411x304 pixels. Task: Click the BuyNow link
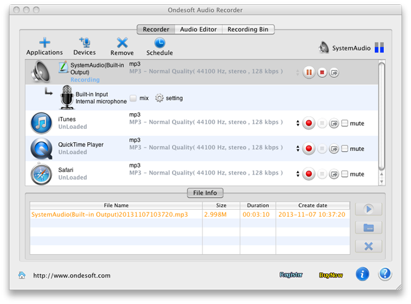330,275
